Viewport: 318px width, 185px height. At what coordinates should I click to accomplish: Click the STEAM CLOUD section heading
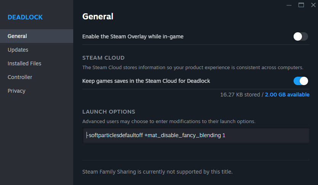103,58
